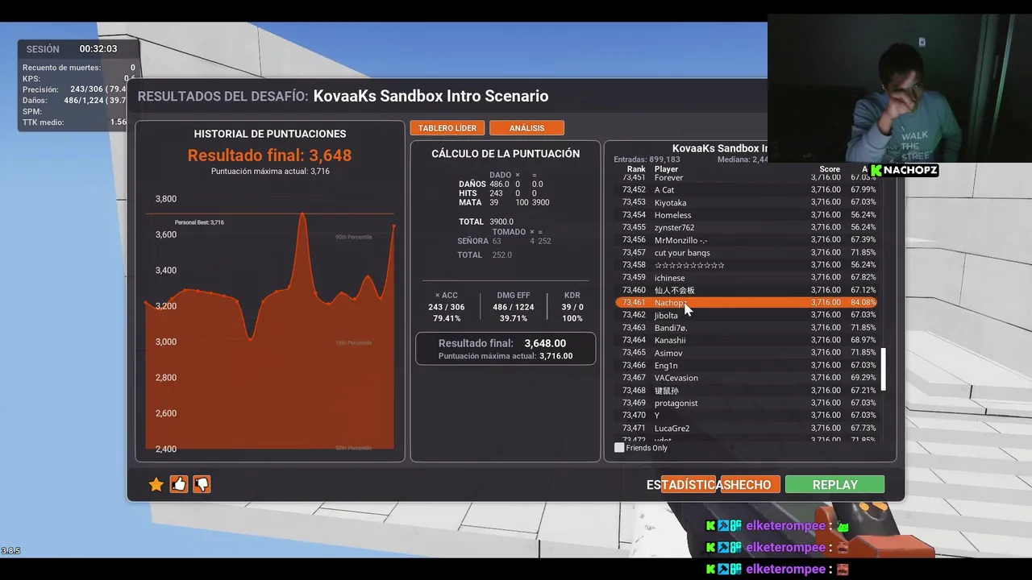Click the leaderboard scrollbar handle
This screenshot has height=580, width=1032.
tap(883, 369)
